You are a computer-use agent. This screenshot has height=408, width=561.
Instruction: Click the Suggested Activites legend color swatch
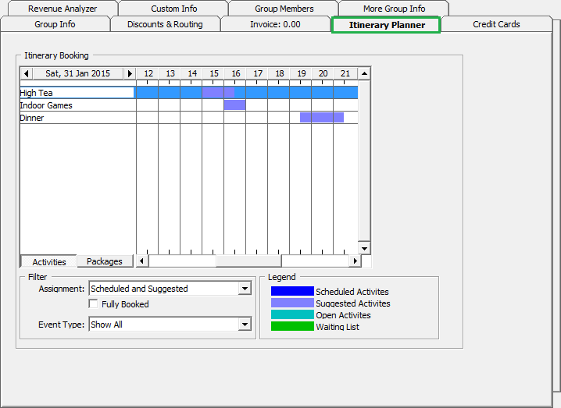point(292,303)
